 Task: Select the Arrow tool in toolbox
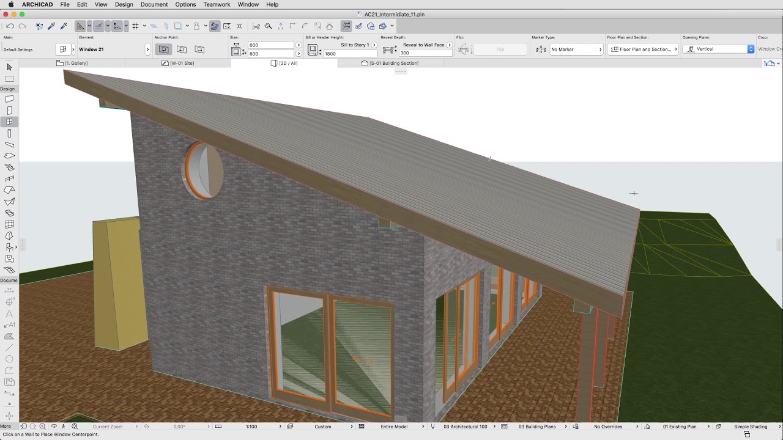[x=9, y=67]
